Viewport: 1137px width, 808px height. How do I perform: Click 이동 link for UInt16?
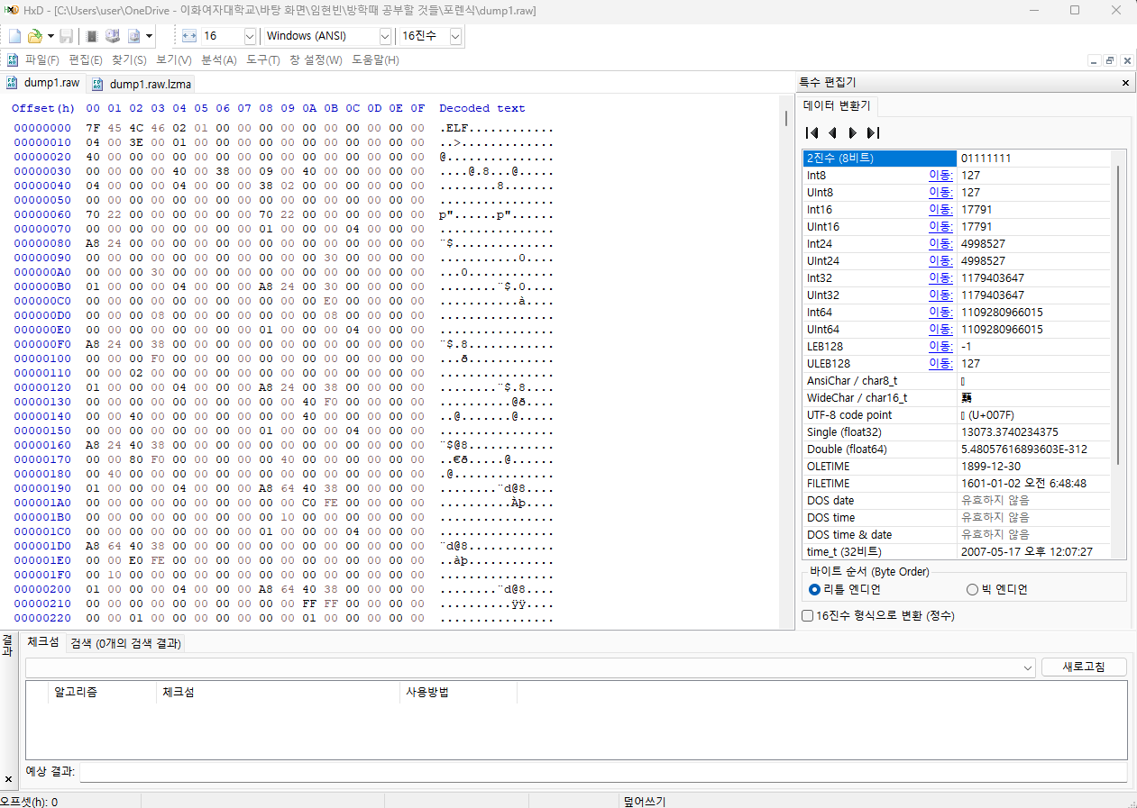(x=940, y=227)
